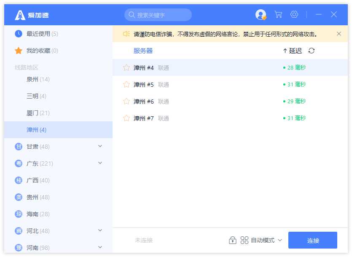This screenshot has width=352, height=257.
Task: Click the 冀 province badge icon
Action: coord(19,231)
